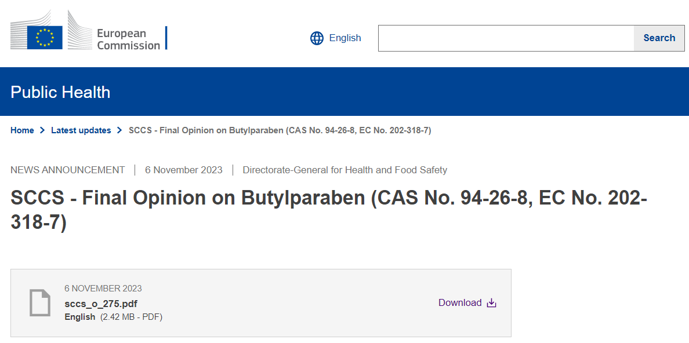Click the file's English (2.42 MB - PDF) info

113,317
